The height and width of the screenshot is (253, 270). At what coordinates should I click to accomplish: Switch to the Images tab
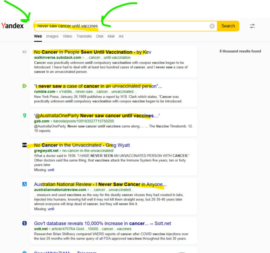pyautogui.click(x=52, y=36)
